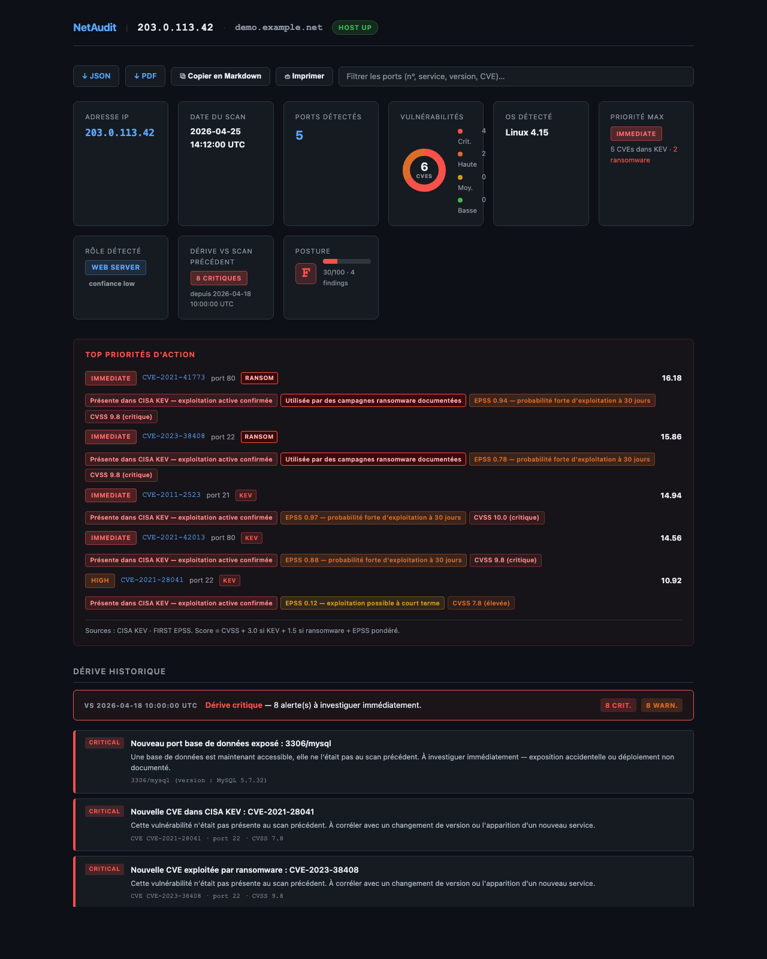Click the green Basse legend dot
The height and width of the screenshot is (959, 767).
point(460,200)
